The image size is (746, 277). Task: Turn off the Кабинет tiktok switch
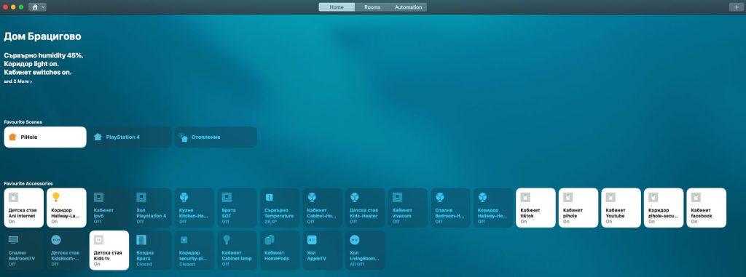[535, 208]
